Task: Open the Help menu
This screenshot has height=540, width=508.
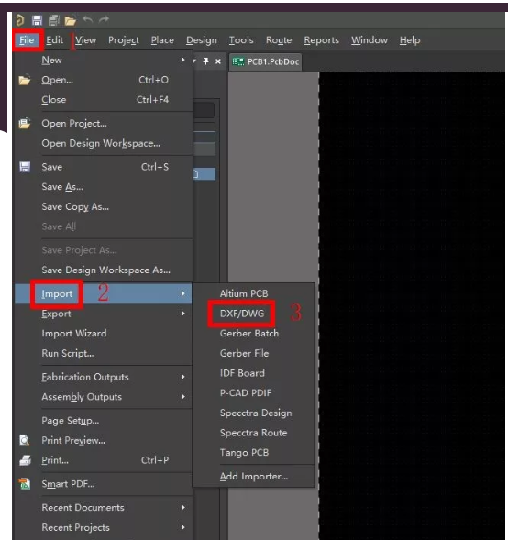Action: tap(410, 40)
